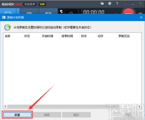Viewport: 145px width, 120px height.
Task: Sort by the 时长 column header
Action: tap(88, 36)
